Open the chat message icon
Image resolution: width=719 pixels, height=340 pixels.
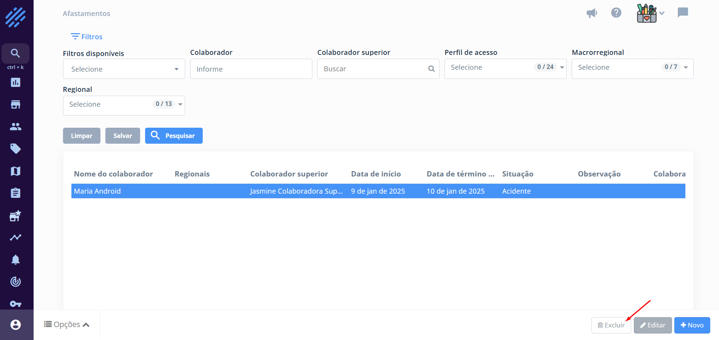coord(683,13)
